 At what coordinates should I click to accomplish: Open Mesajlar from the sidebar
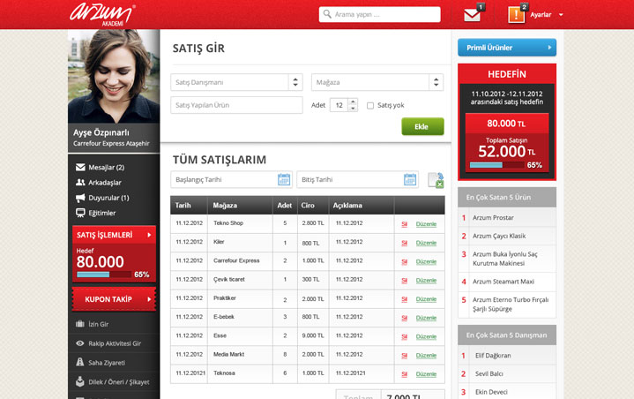tap(106, 168)
